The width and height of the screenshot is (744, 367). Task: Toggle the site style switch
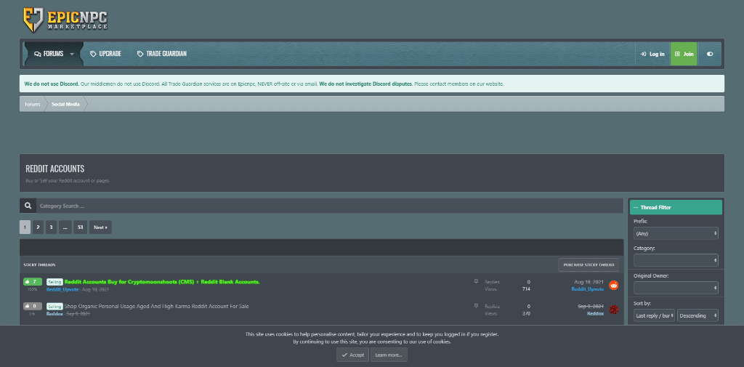[x=710, y=54]
